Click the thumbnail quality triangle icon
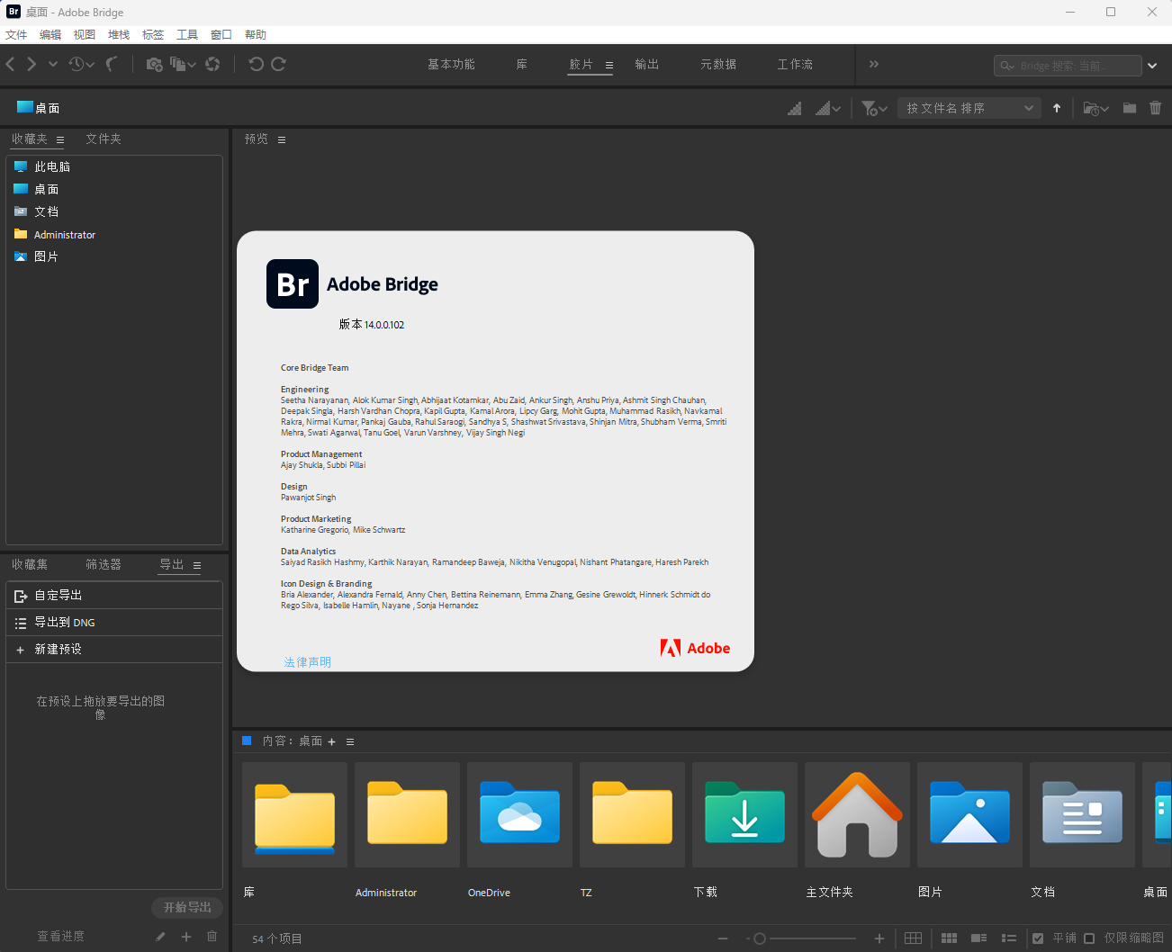 pyautogui.click(x=795, y=108)
